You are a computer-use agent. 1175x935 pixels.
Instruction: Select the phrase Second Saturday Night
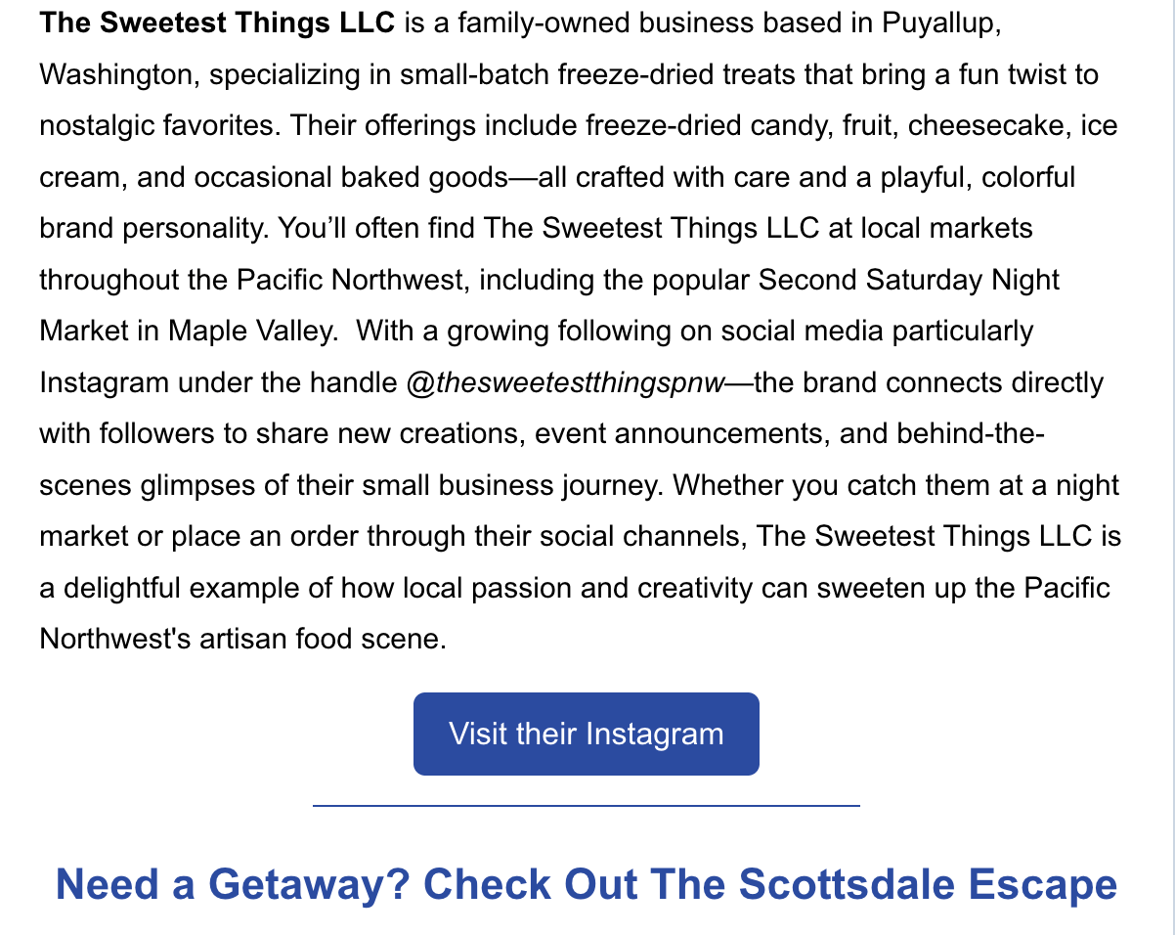pos(909,280)
